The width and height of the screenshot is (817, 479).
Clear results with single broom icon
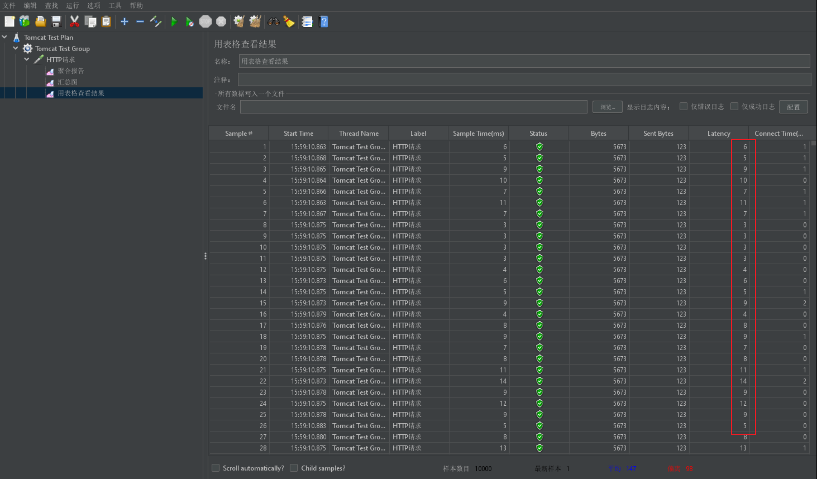click(239, 22)
